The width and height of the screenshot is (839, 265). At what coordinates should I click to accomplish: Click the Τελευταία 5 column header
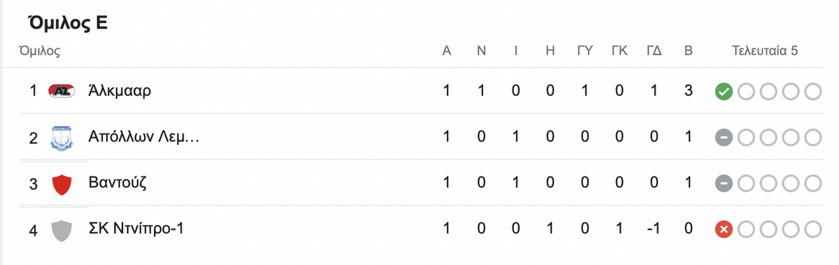pos(765,51)
